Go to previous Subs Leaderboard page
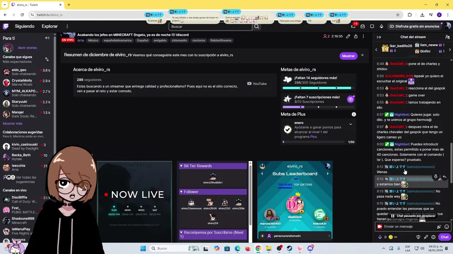The width and height of the screenshot is (453, 254). (x=262, y=174)
